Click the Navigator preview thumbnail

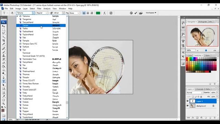coord(202,36)
